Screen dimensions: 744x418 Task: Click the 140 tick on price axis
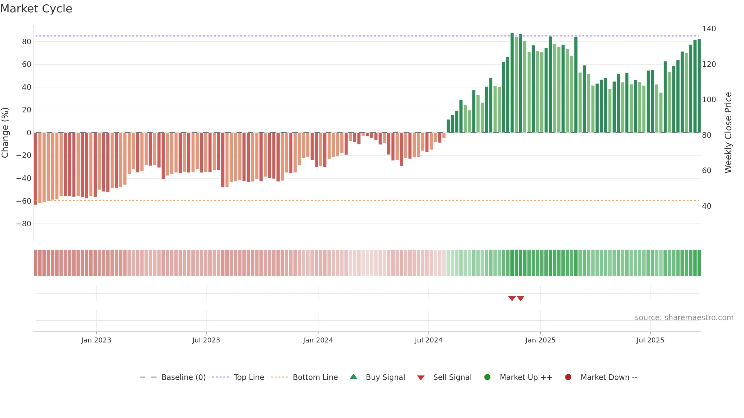click(x=709, y=29)
